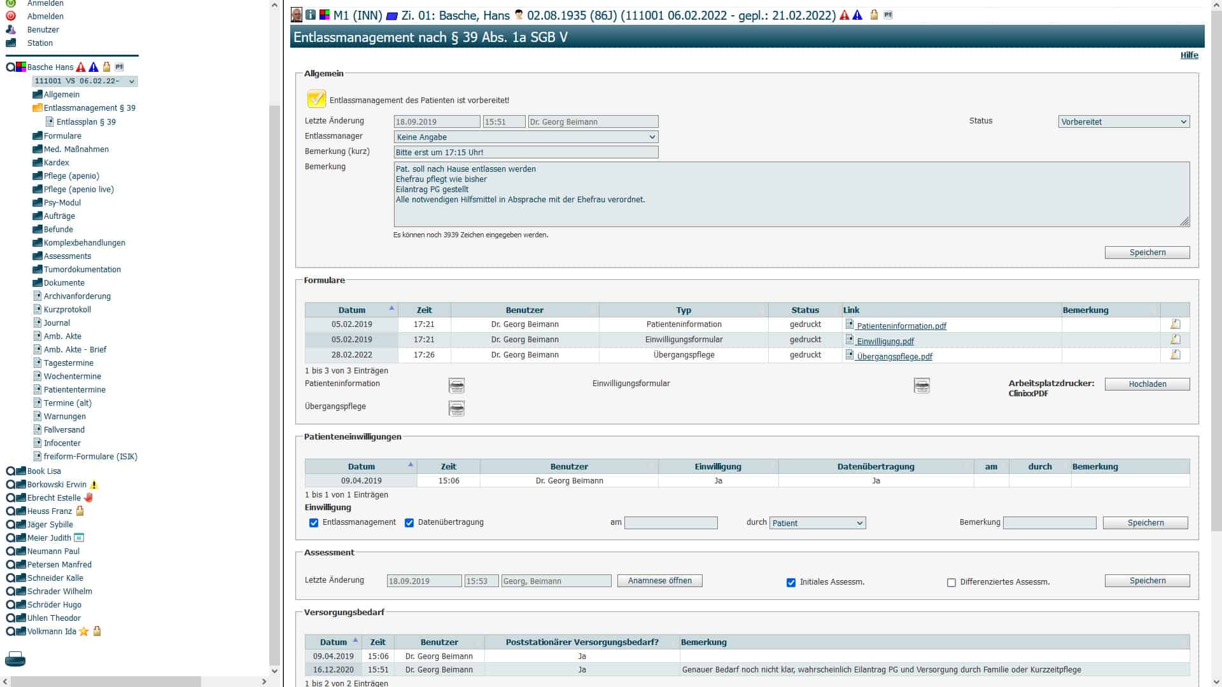Click the yellow checkmark Entlassmanagement prepared icon
The image size is (1222, 687).
pyautogui.click(x=316, y=99)
